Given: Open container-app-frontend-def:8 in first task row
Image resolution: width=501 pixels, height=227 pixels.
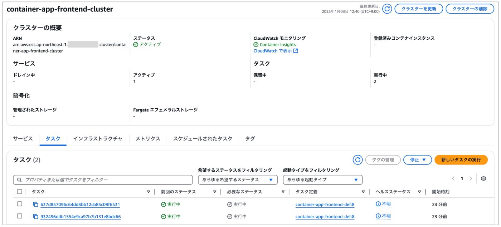Looking at the screenshot, I should tap(325, 204).
